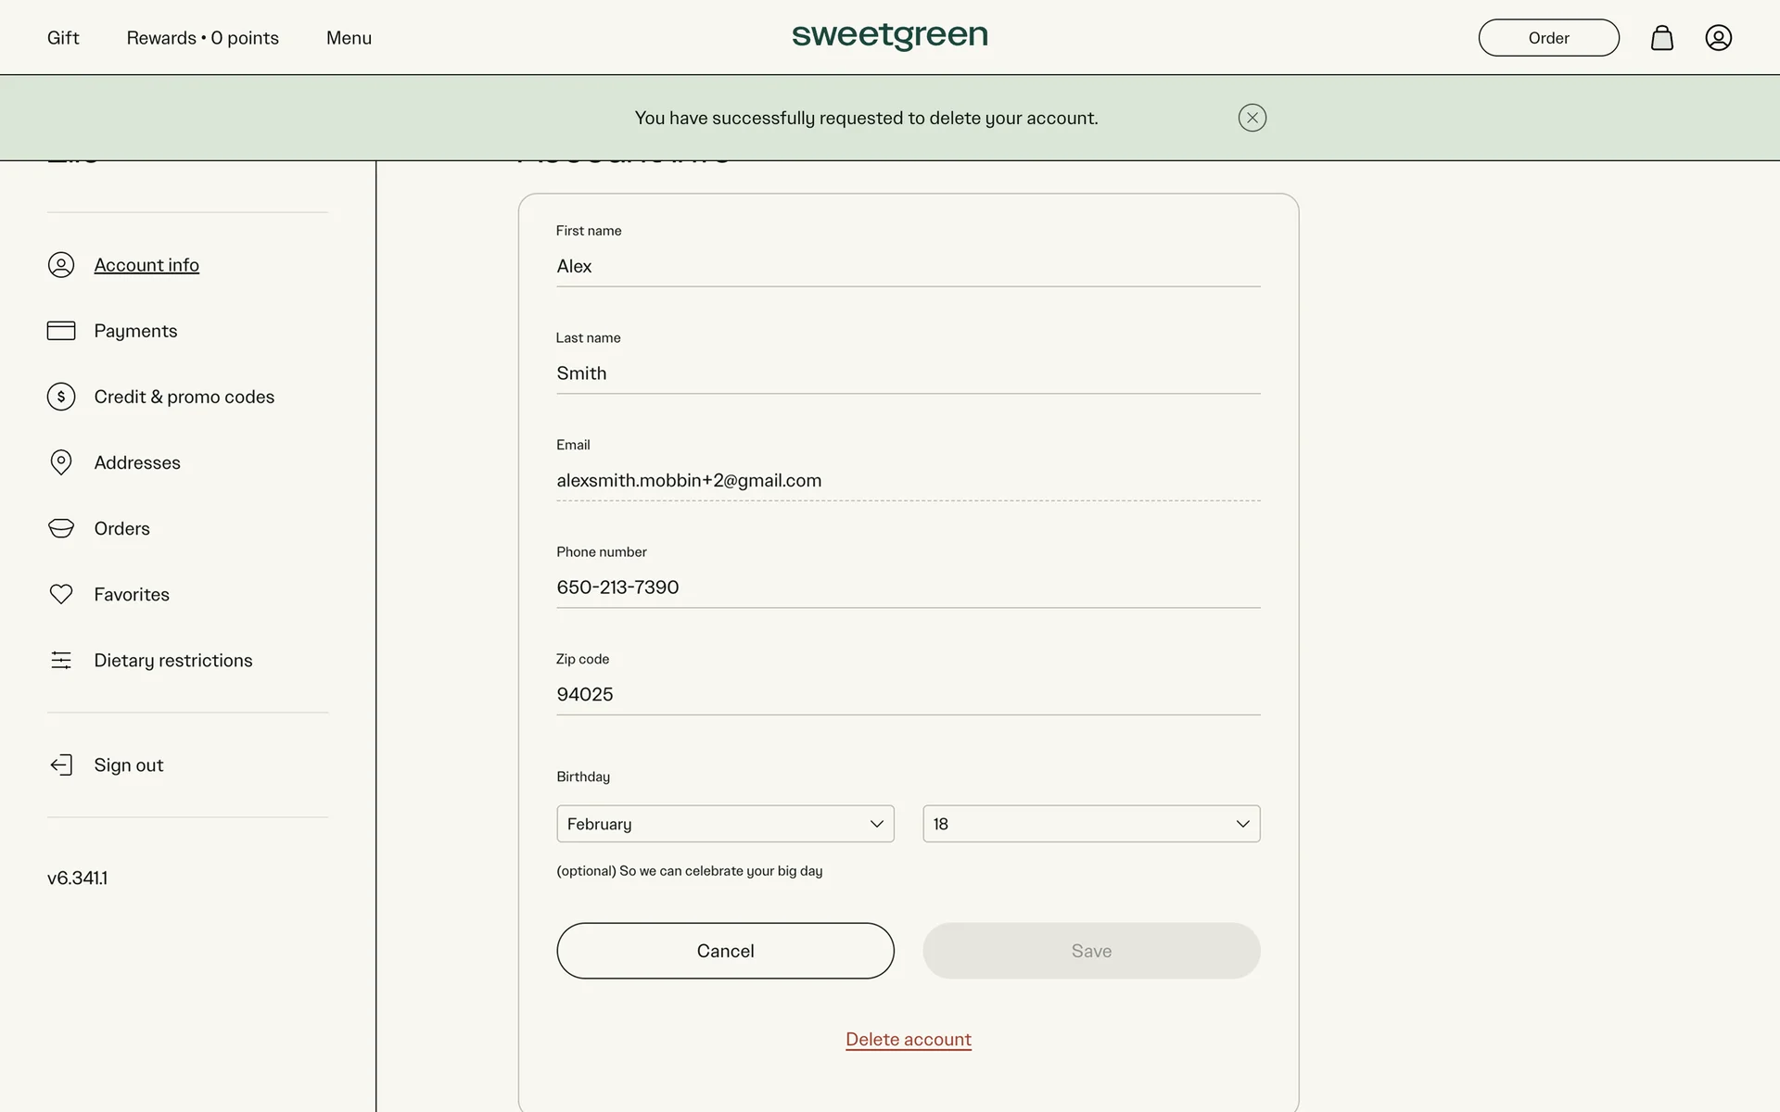Click the sliders Dietary restrictions icon
This screenshot has height=1112, width=1780.
(x=61, y=660)
